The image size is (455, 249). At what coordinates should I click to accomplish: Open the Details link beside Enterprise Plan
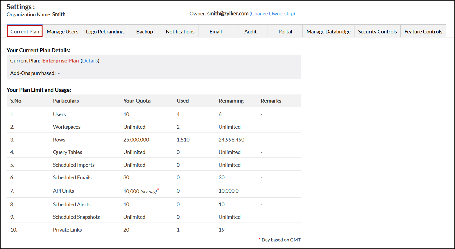coord(90,61)
